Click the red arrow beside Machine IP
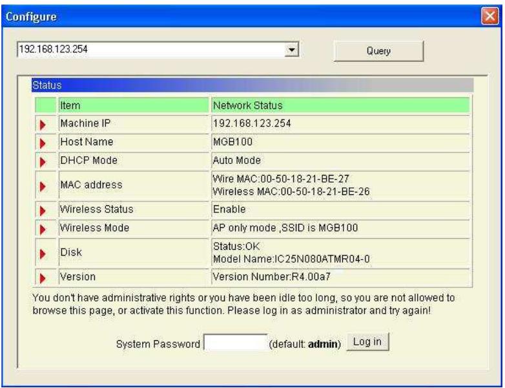Image resolution: width=505 pixels, height=388 pixels. point(42,125)
